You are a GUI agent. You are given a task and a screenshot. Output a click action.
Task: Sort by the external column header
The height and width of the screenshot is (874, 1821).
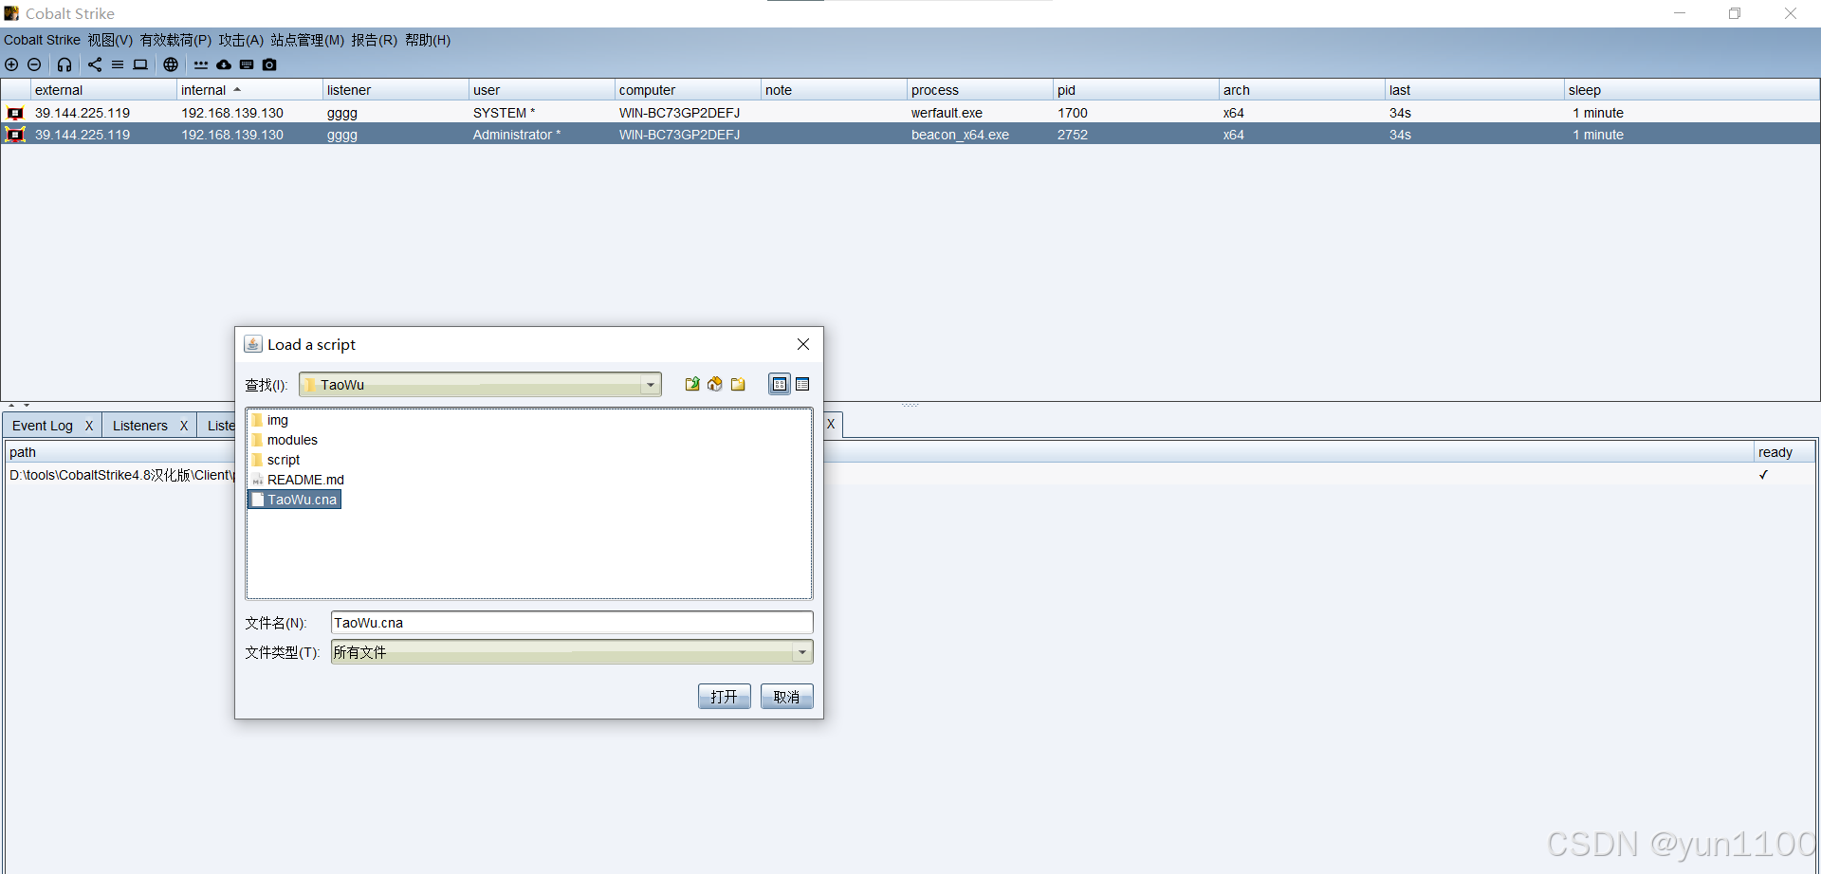coord(103,90)
